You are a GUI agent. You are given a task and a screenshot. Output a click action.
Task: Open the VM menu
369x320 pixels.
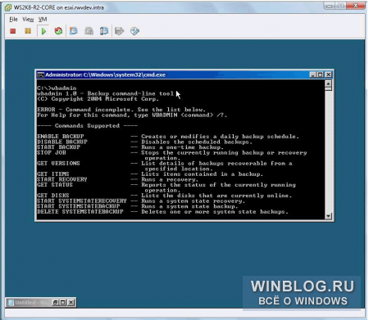(43, 20)
